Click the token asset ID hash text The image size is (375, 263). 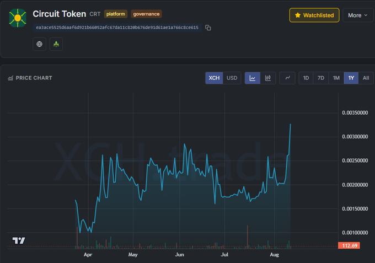click(x=117, y=28)
